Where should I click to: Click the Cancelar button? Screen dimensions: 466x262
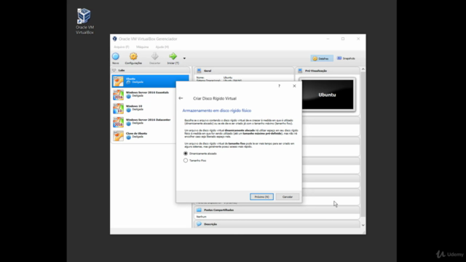(288, 196)
